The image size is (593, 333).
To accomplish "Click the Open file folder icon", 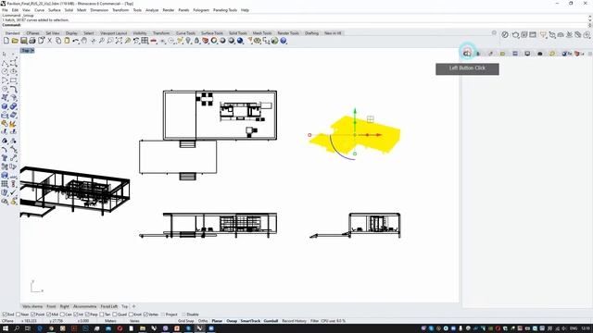I will tap(15, 41).
